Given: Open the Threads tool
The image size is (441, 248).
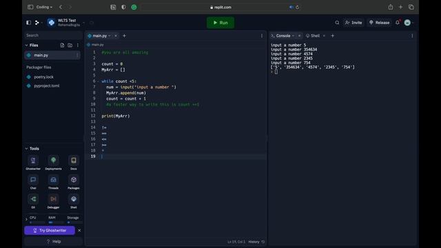Looking at the screenshot, I should coord(53,182).
